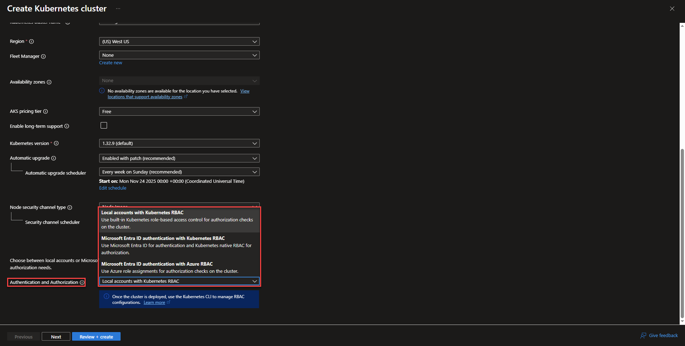The width and height of the screenshot is (685, 346).
Task: Click the Edit schedule link
Action: tap(113, 188)
